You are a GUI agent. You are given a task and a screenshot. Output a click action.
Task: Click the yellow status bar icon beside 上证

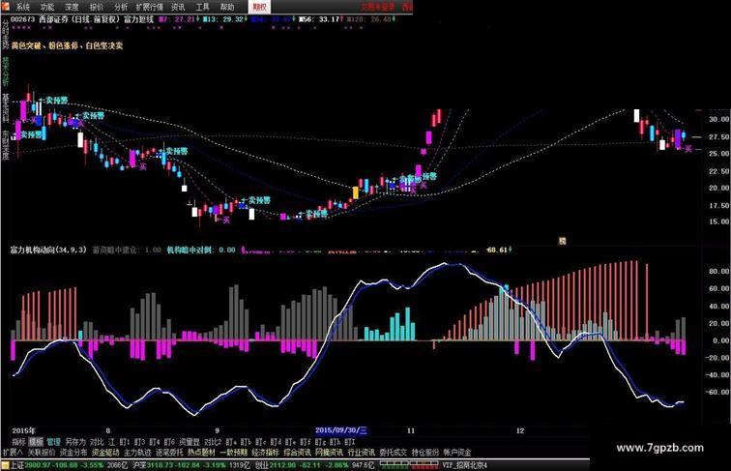pos(5,465)
